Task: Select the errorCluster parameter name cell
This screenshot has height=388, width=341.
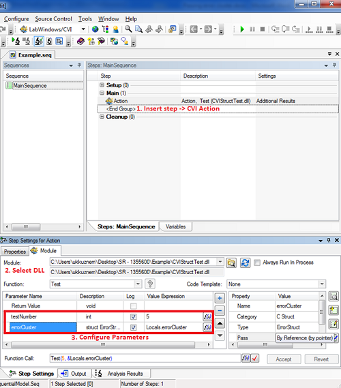Action: coord(43,327)
